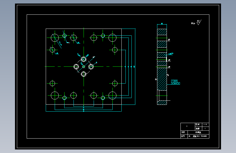Click the '名称' label in title block
The height and width of the screenshot is (153, 236).
tap(183, 132)
